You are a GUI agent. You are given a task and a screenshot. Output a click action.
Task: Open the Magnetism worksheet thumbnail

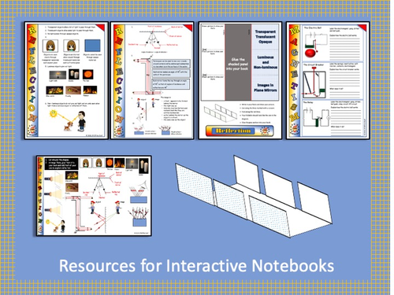coord(328,80)
